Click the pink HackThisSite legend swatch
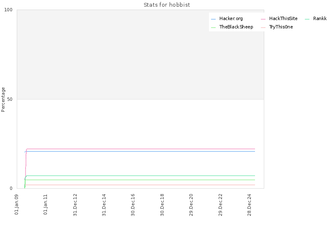This screenshot has height=251, width=335. click(263, 19)
